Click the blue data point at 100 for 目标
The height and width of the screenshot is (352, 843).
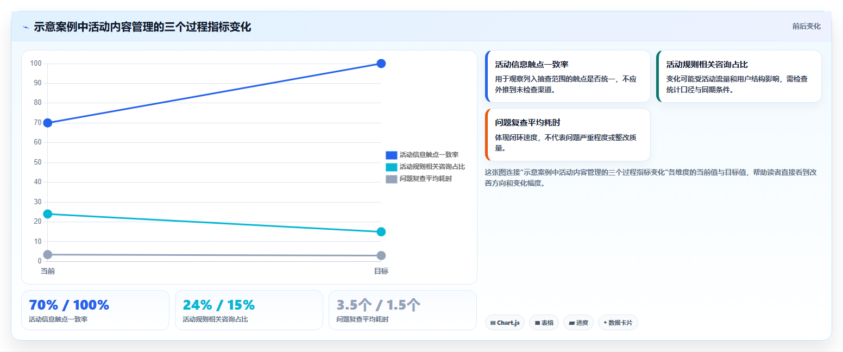point(381,64)
